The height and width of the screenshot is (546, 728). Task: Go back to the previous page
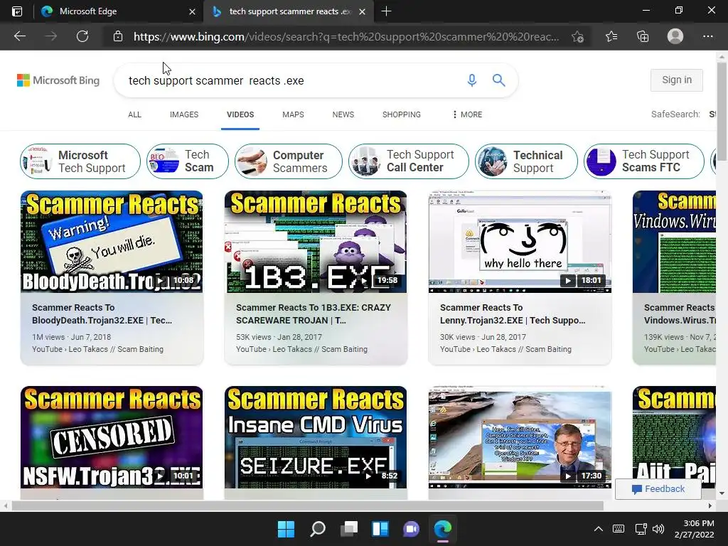(20, 36)
